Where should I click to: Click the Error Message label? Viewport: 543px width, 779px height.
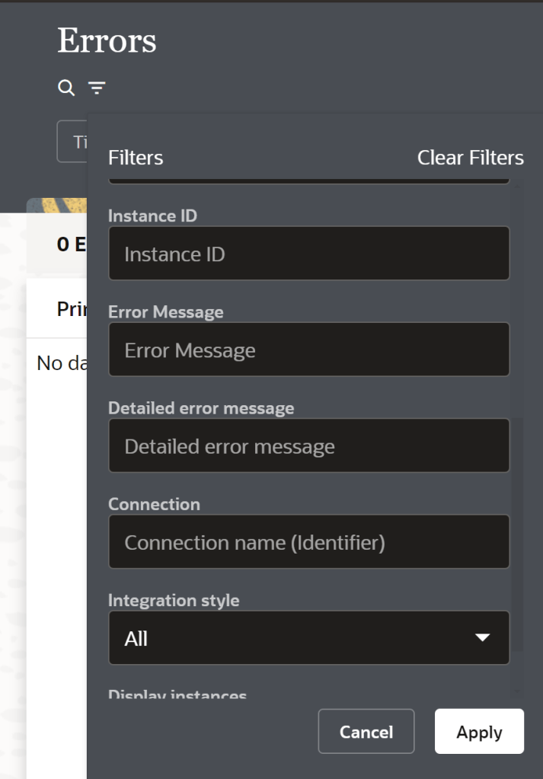[166, 312]
